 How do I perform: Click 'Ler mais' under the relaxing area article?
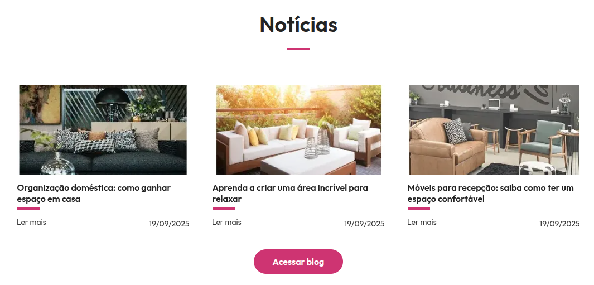[226, 223]
